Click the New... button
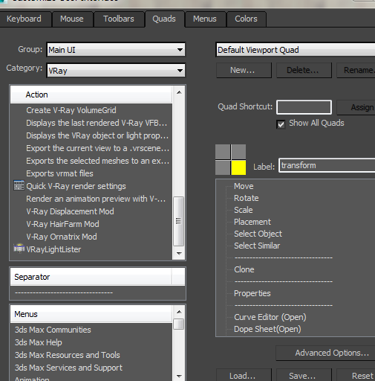 (x=244, y=70)
